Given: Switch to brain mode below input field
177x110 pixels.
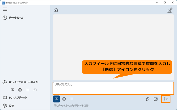Looking at the screenshot, I should pyautogui.click(x=64, y=99).
